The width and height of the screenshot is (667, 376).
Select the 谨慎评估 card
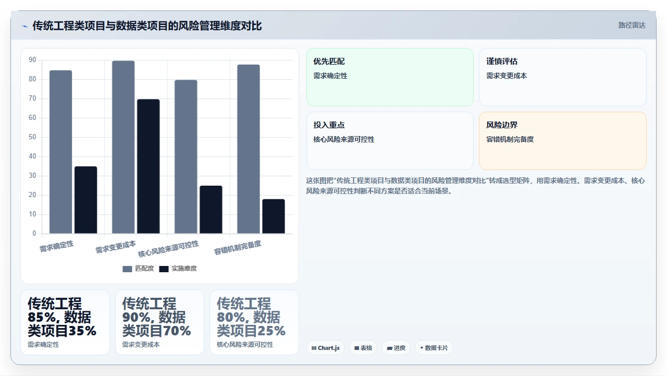(563, 77)
